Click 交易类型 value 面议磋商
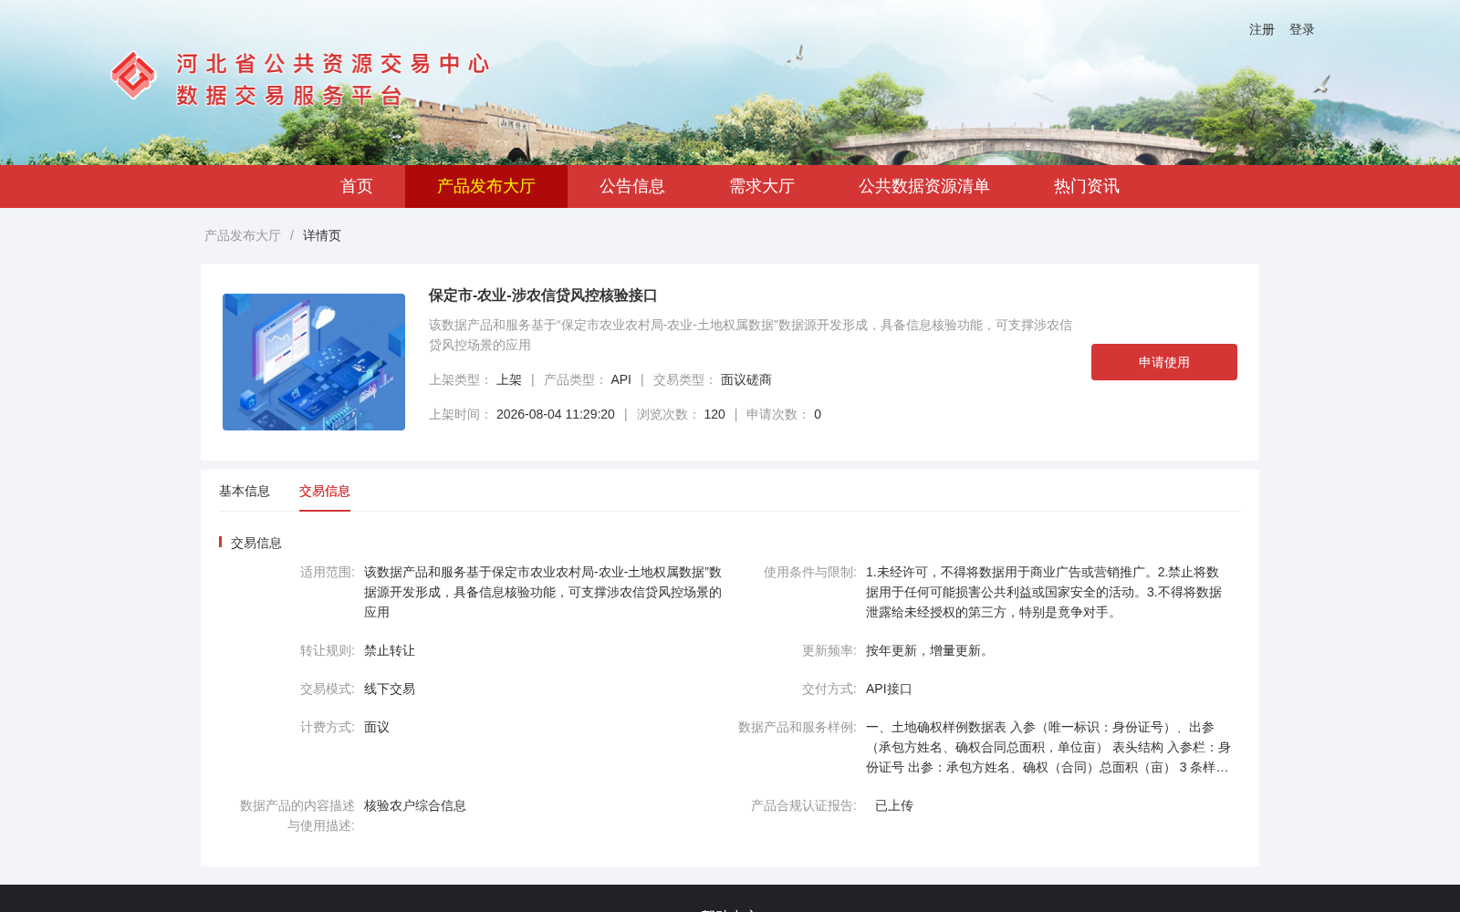 click(746, 379)
